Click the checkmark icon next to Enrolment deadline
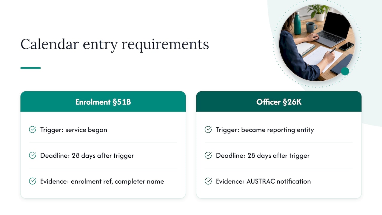Screen dimensions: 382x215 pos(33,155)
